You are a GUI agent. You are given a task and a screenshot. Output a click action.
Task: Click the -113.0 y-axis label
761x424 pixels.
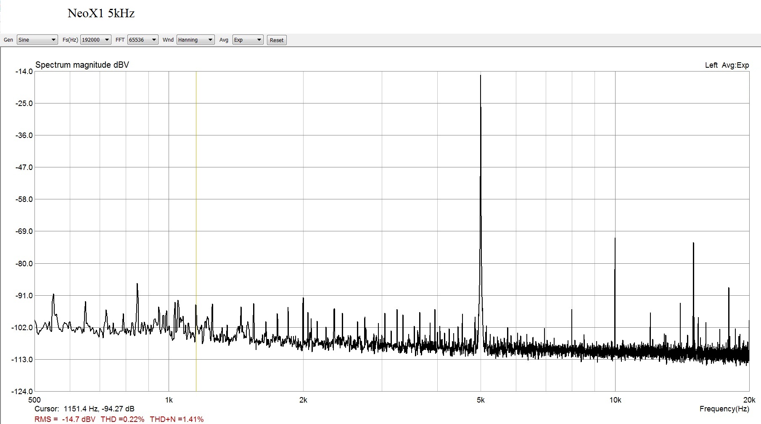(x=22, y=360)
